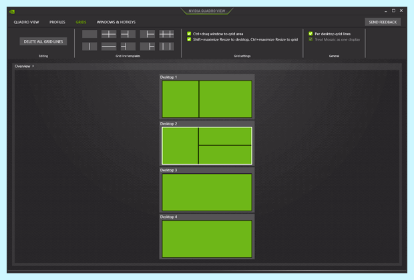This screenshot has width=414, height=280.
Task: Click the Grid settings group label
Action: (242, 56)
